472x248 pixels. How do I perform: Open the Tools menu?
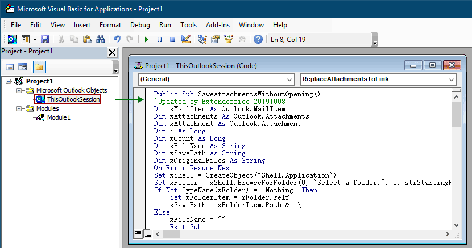click(188, 25)
